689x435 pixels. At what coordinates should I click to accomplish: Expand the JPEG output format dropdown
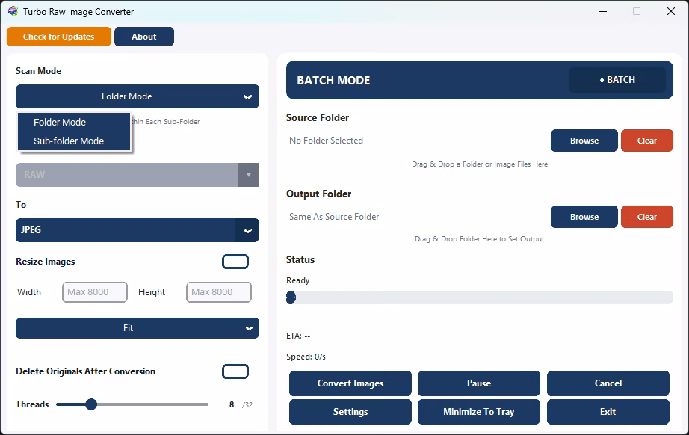[x=138, y=230]
